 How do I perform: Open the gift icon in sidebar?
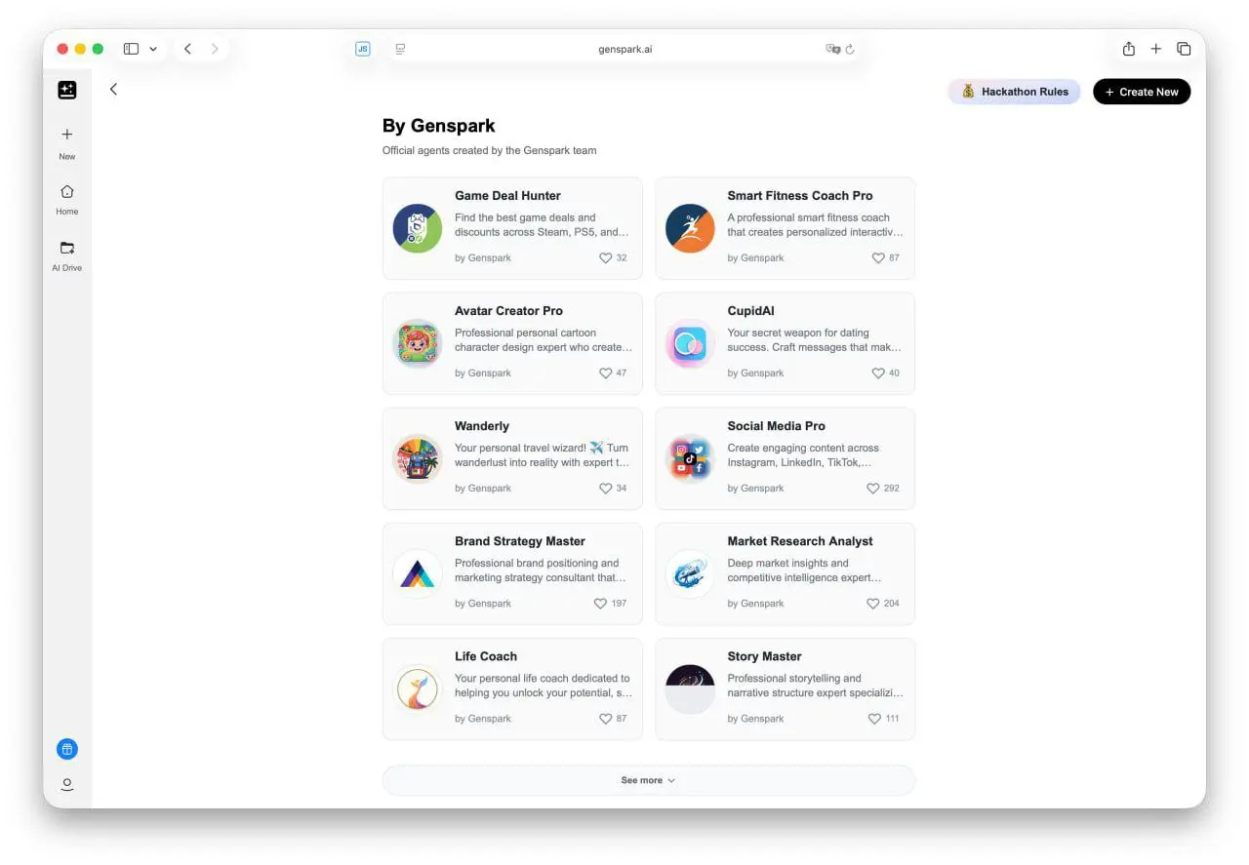(x=67, y=749)
